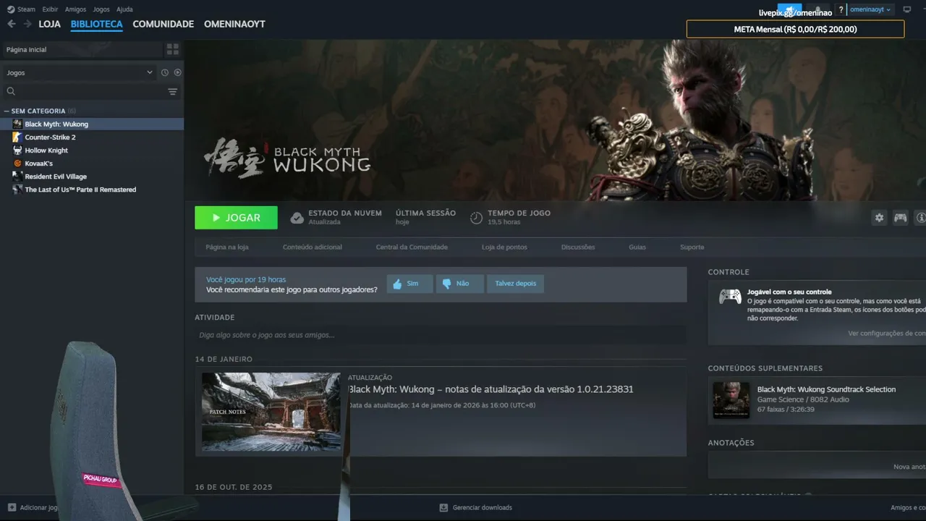
Task: Sort library by recent with clock icon
Action: click(165, 72)
